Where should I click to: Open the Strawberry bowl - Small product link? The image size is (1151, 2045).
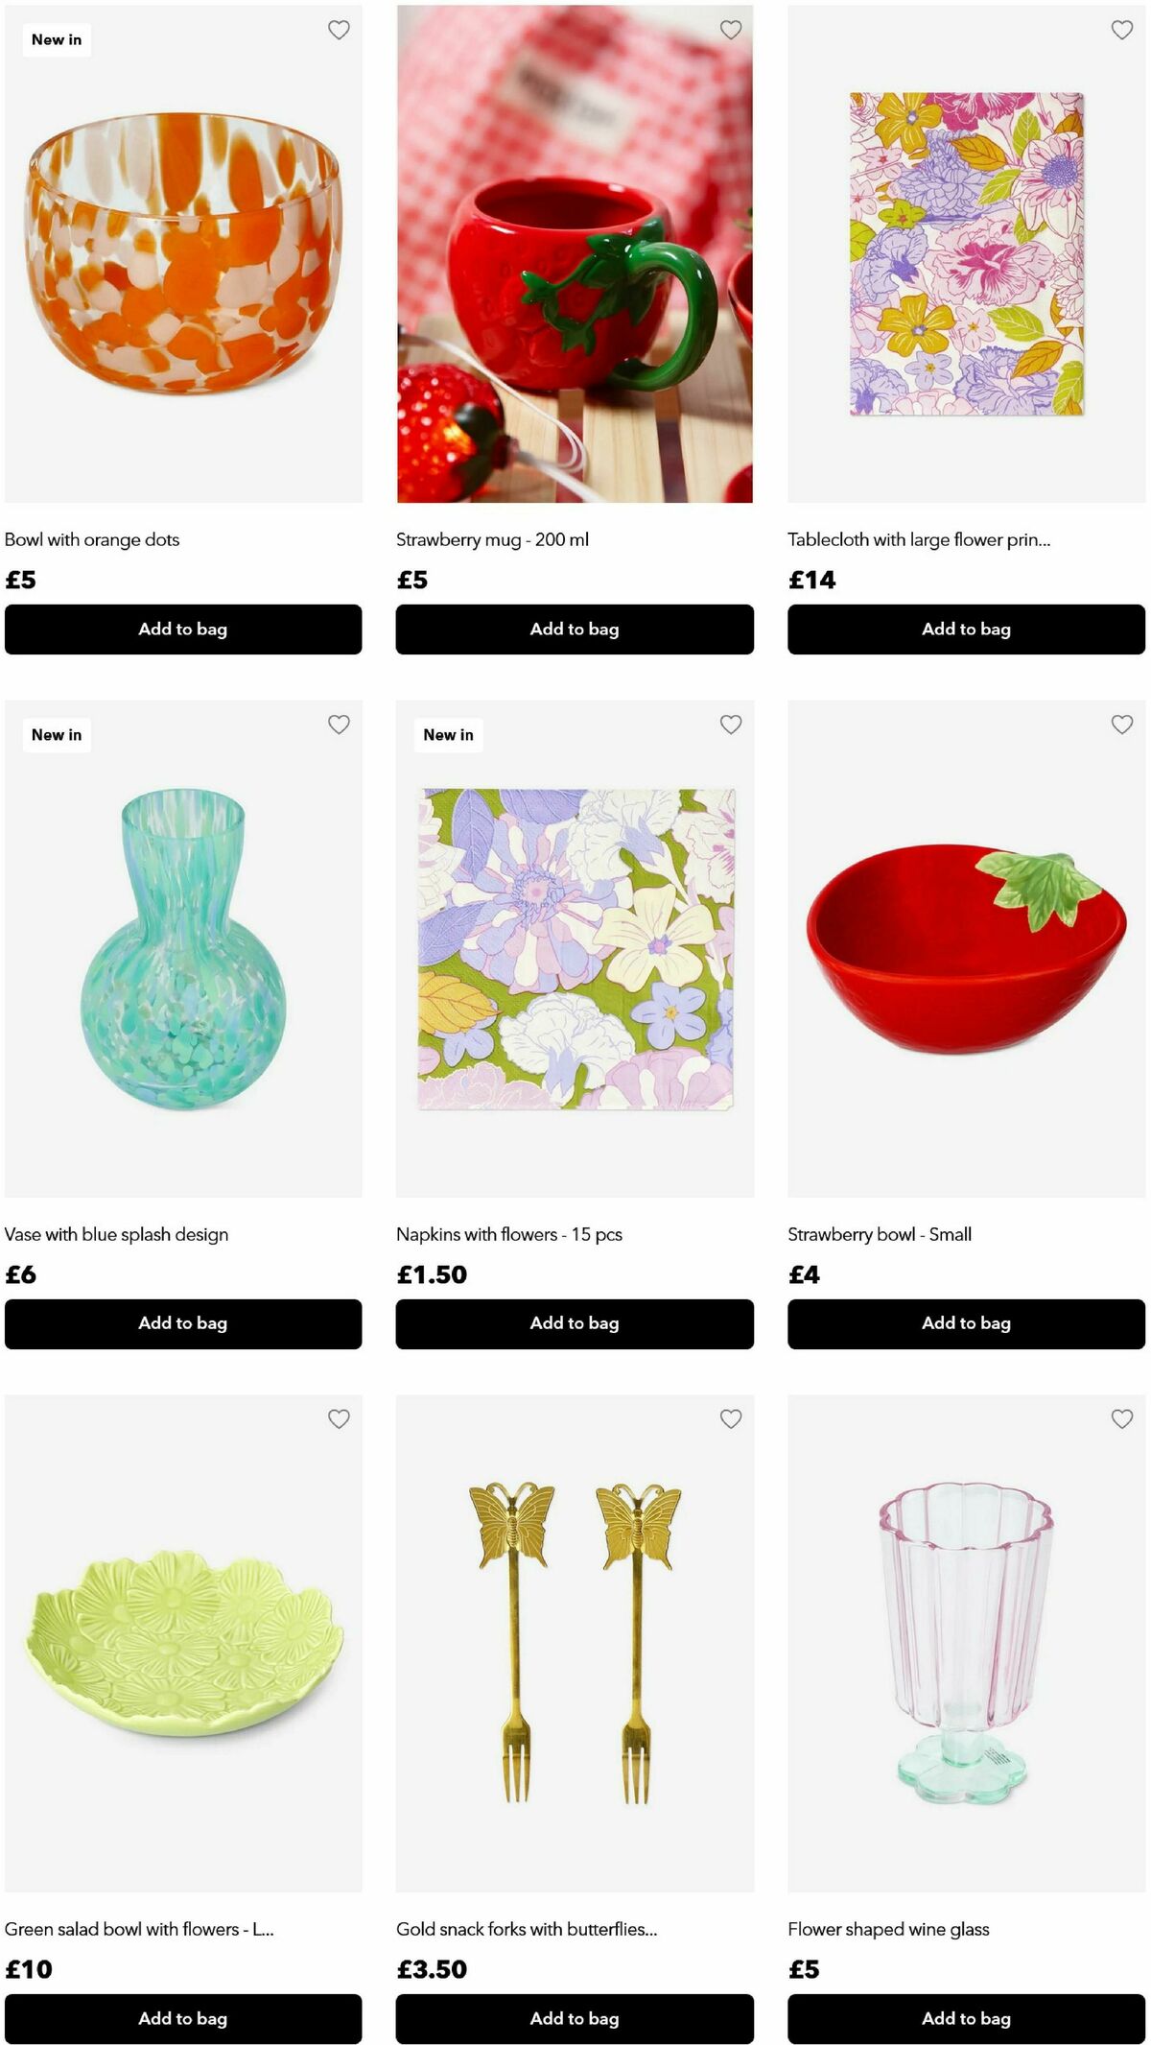pos(880,1234)
